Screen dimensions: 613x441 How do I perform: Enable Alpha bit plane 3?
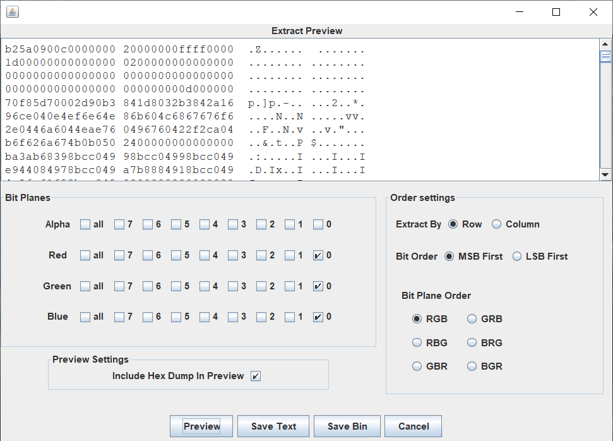[232, 224]
